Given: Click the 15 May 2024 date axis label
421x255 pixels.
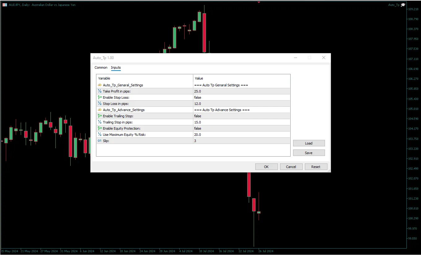Looking at the screenshot, I should (x=10, y=251).
